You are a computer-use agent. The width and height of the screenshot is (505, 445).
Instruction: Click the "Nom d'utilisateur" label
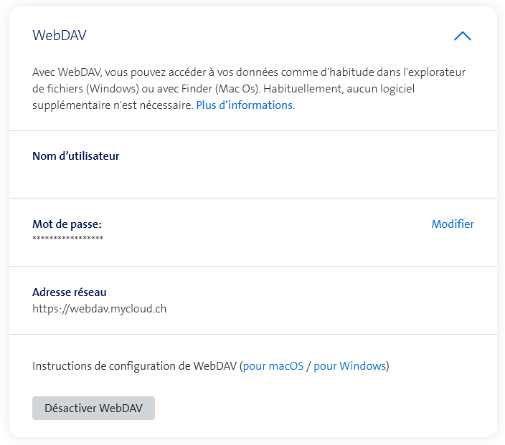click(75, 155)
